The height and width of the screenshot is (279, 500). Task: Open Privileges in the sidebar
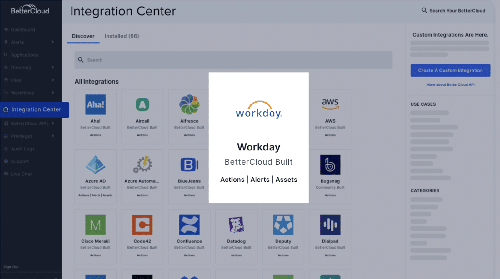(22, 136)
